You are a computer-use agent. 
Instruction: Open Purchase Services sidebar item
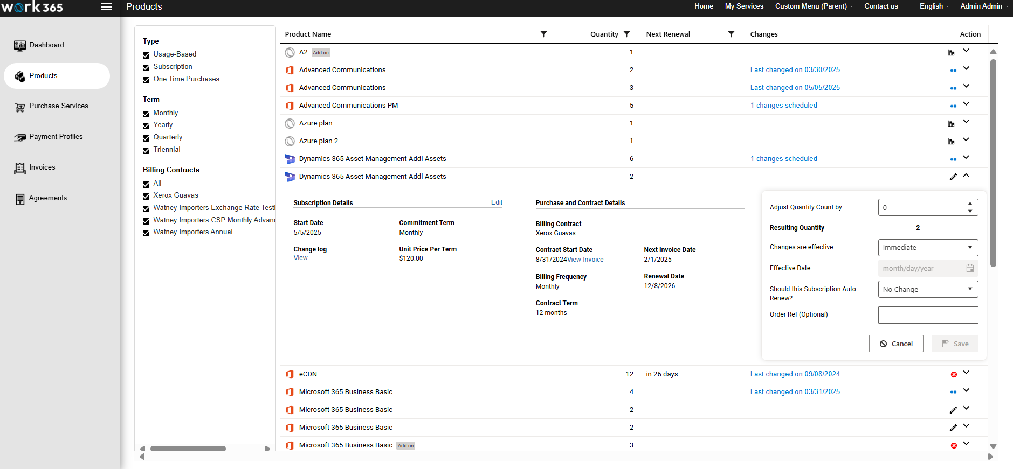[x=58, y=106]
